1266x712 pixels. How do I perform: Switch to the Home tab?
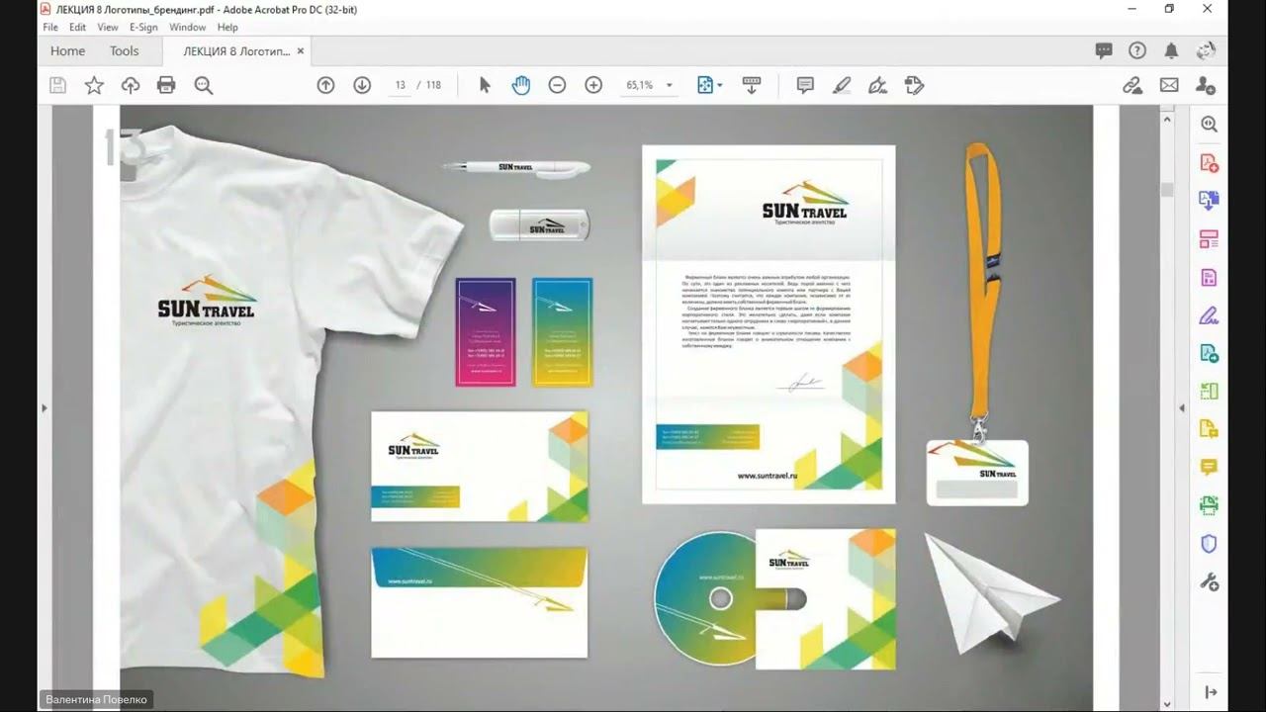pos(67,50)
